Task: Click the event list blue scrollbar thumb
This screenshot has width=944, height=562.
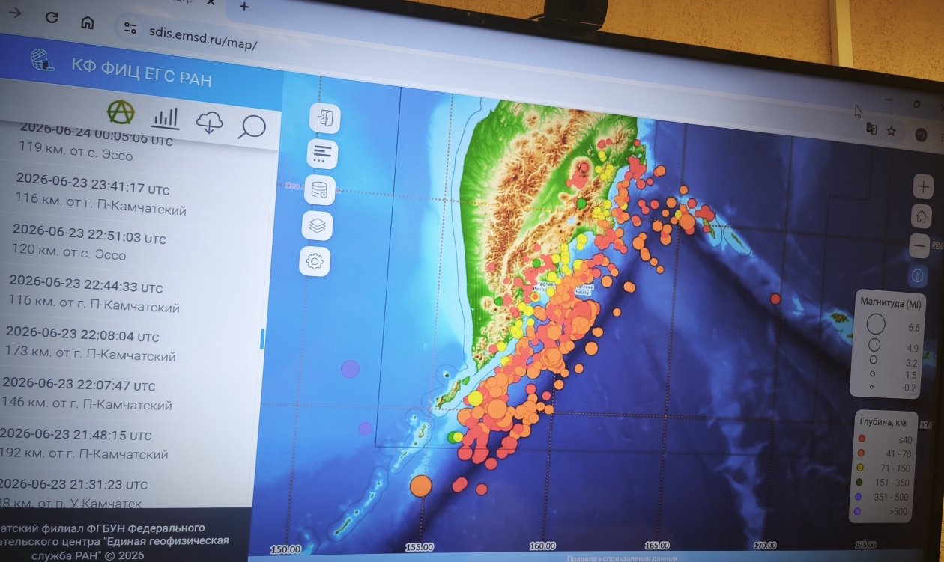Action: [x=262, y=339]
